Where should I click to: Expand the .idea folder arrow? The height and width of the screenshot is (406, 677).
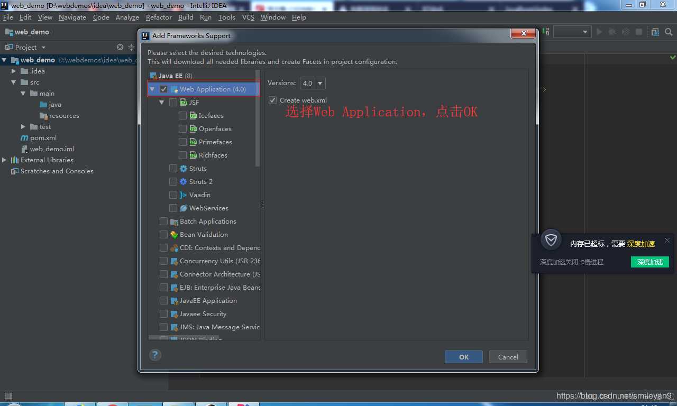(x=14, y=71)
